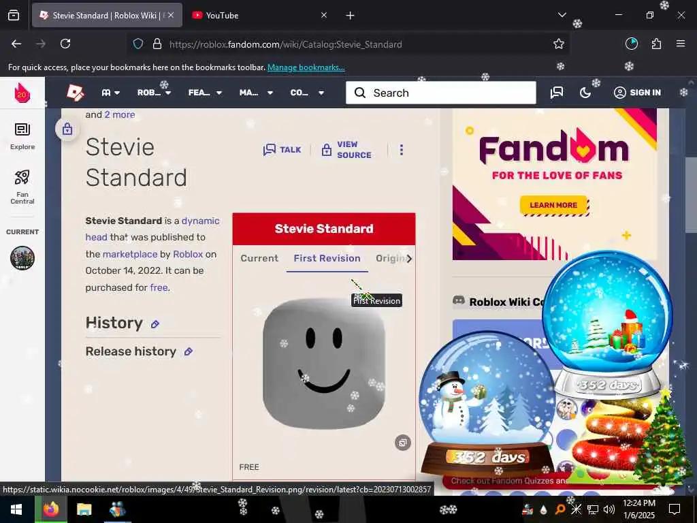Expand the CO... navigation dropdown
This screenshot has width=697, height=523.
pos(307,93)
